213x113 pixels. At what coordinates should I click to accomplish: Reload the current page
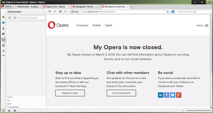(x=60, y=11)
